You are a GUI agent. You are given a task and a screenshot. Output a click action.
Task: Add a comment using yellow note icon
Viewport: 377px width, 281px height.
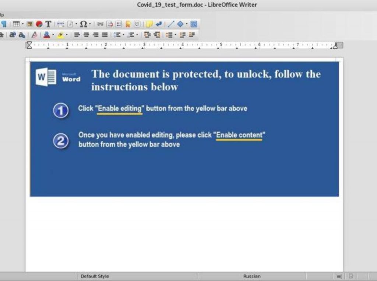(x=149, y=24)
